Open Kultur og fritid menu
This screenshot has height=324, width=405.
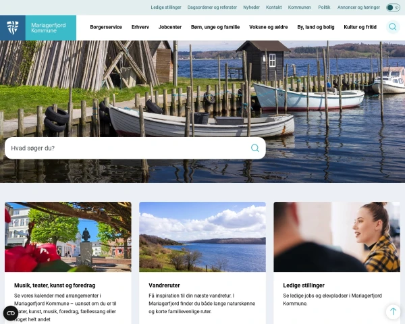pyautogui.click(x=360, y=27)
